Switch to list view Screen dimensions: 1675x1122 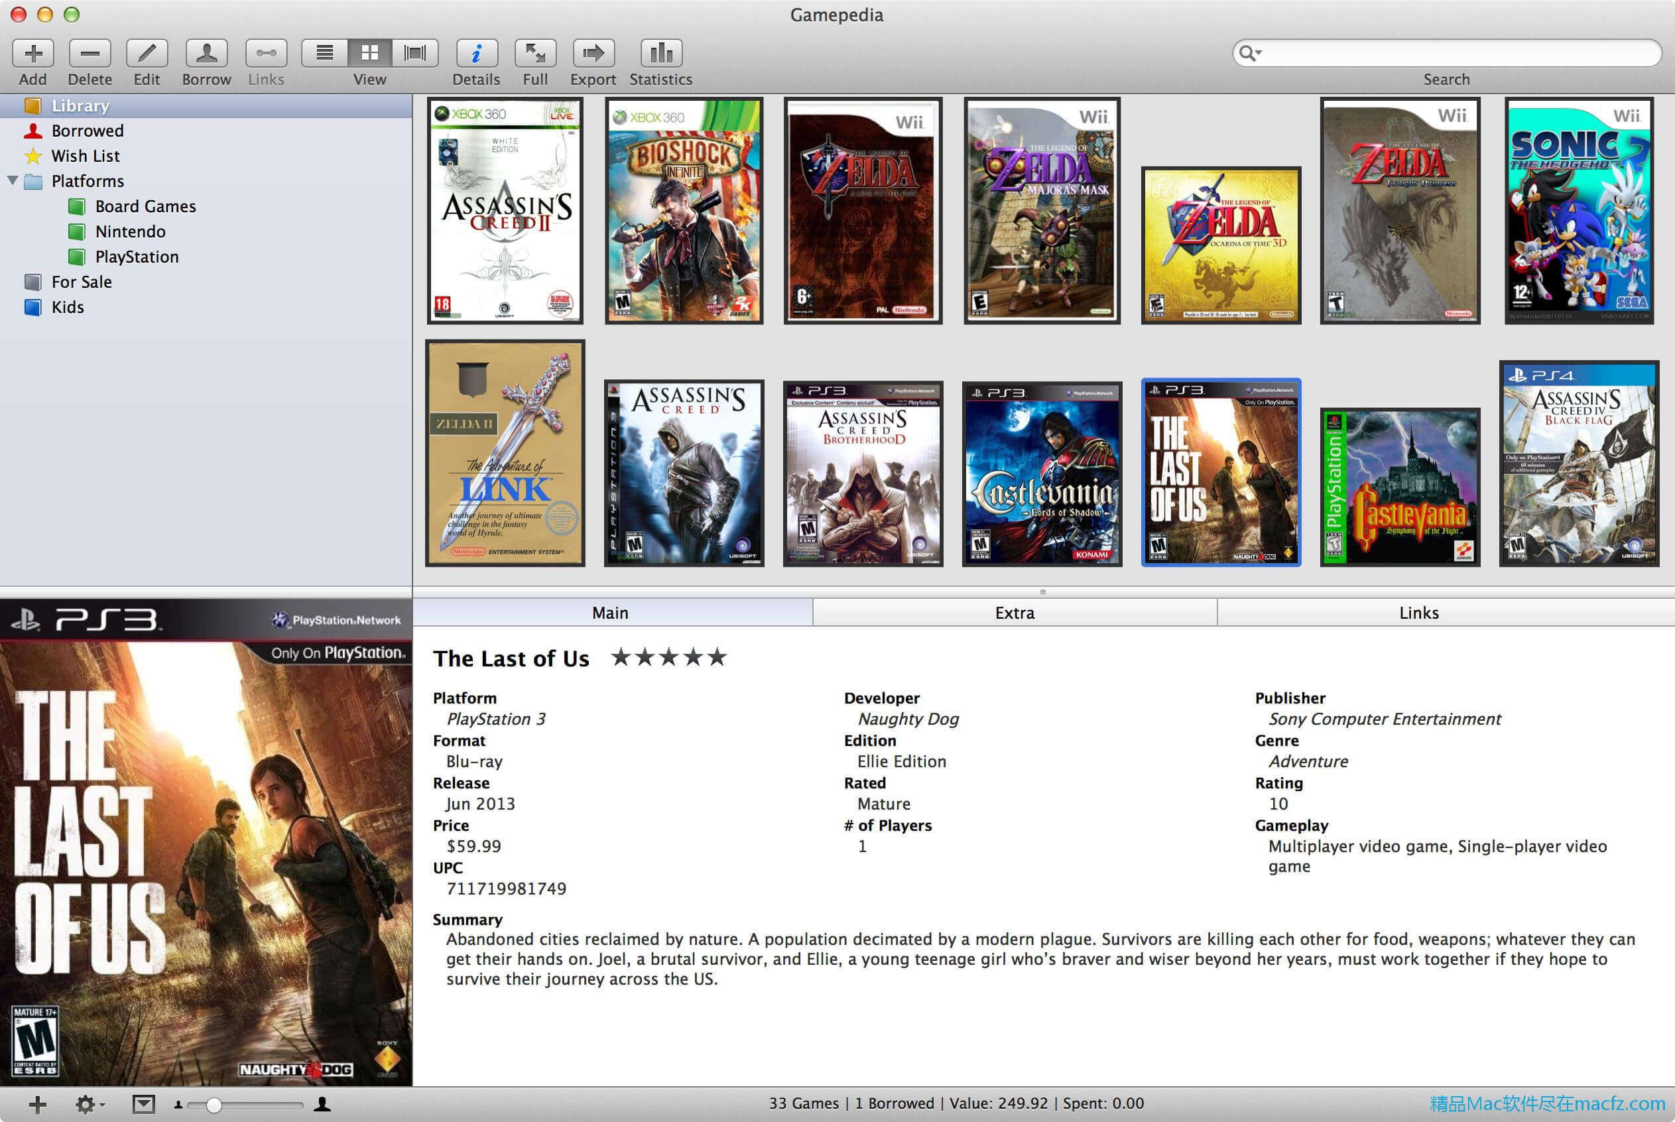325,53
